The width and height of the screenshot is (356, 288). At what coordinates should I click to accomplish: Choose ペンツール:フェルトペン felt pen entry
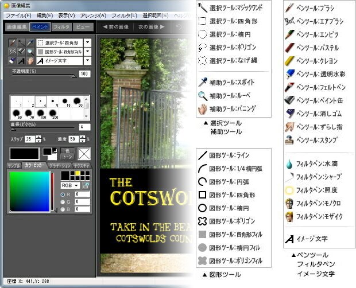coord(315,87)
